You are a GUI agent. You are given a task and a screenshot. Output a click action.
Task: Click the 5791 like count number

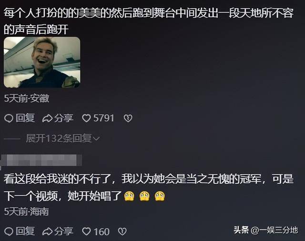click(104, 118)
